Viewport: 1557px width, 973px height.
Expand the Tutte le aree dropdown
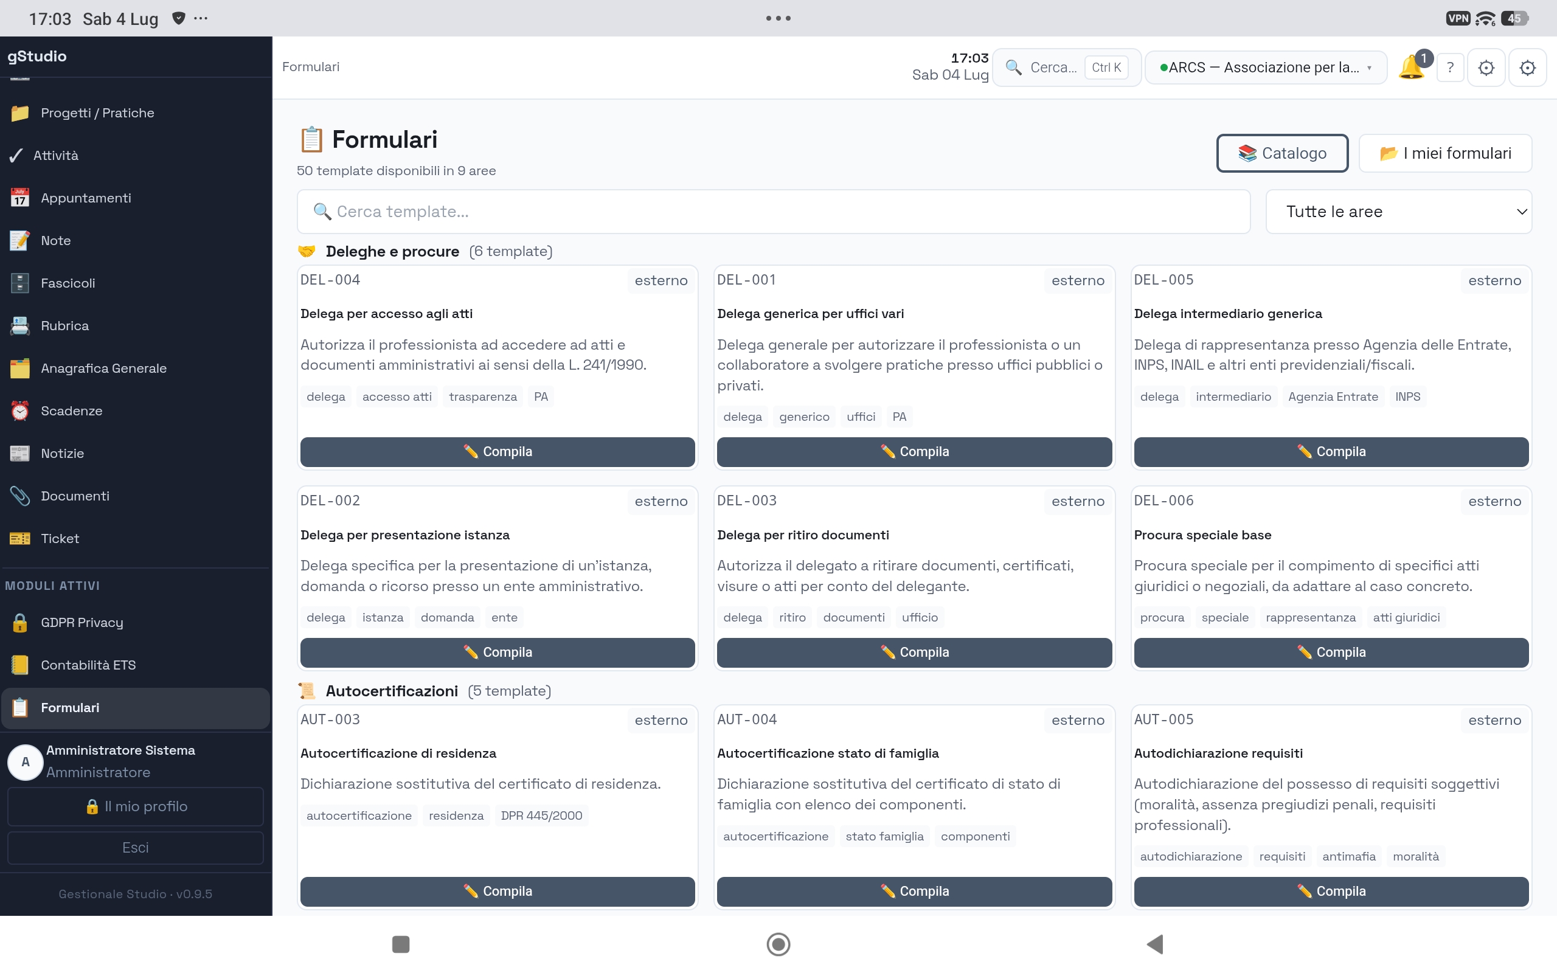[1398, 211]
